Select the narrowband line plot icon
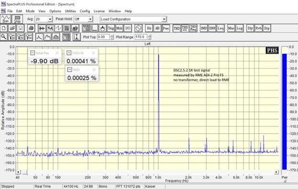The width and height of the screenshot is (298, 189). 39,37
